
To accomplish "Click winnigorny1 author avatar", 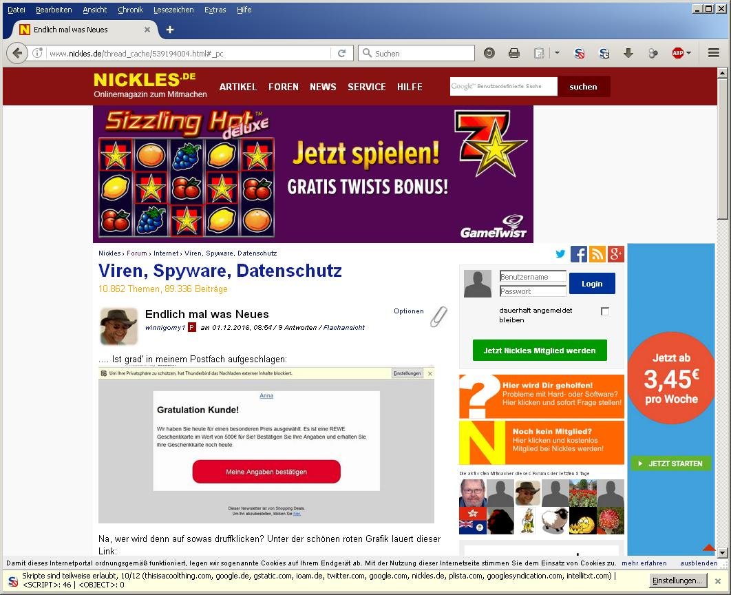I will pos(119,326).
